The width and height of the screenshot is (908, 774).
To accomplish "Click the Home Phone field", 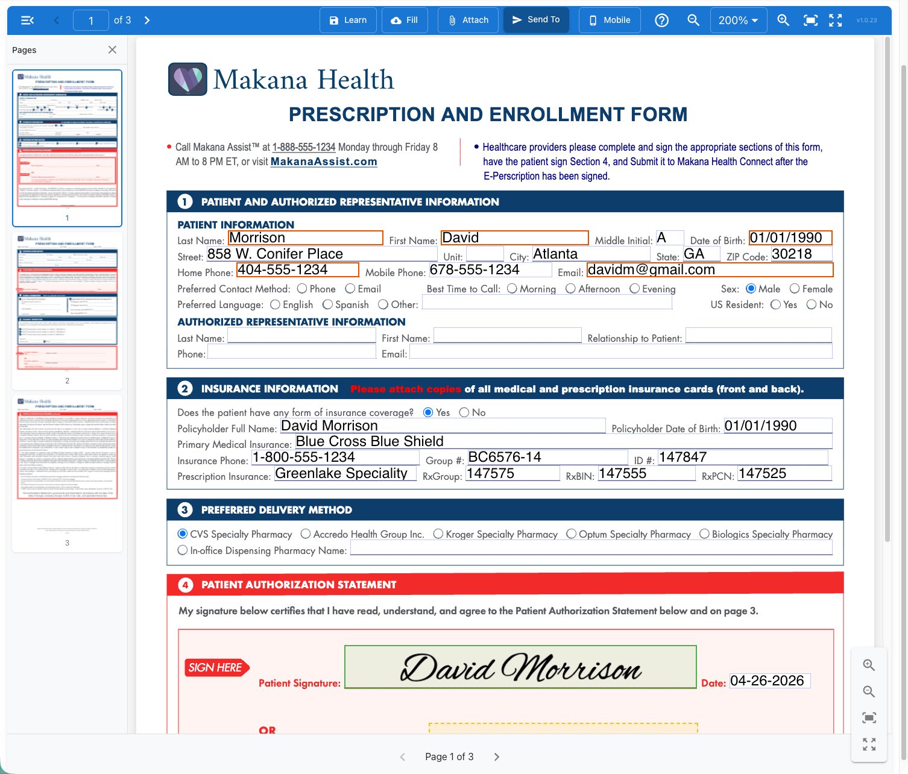I will tap(298, 269).
